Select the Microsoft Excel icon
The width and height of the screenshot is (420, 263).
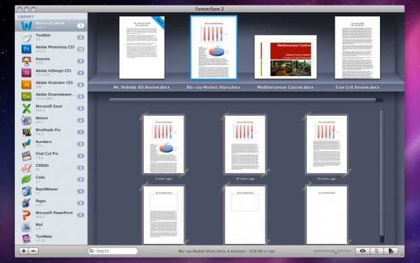26,108
